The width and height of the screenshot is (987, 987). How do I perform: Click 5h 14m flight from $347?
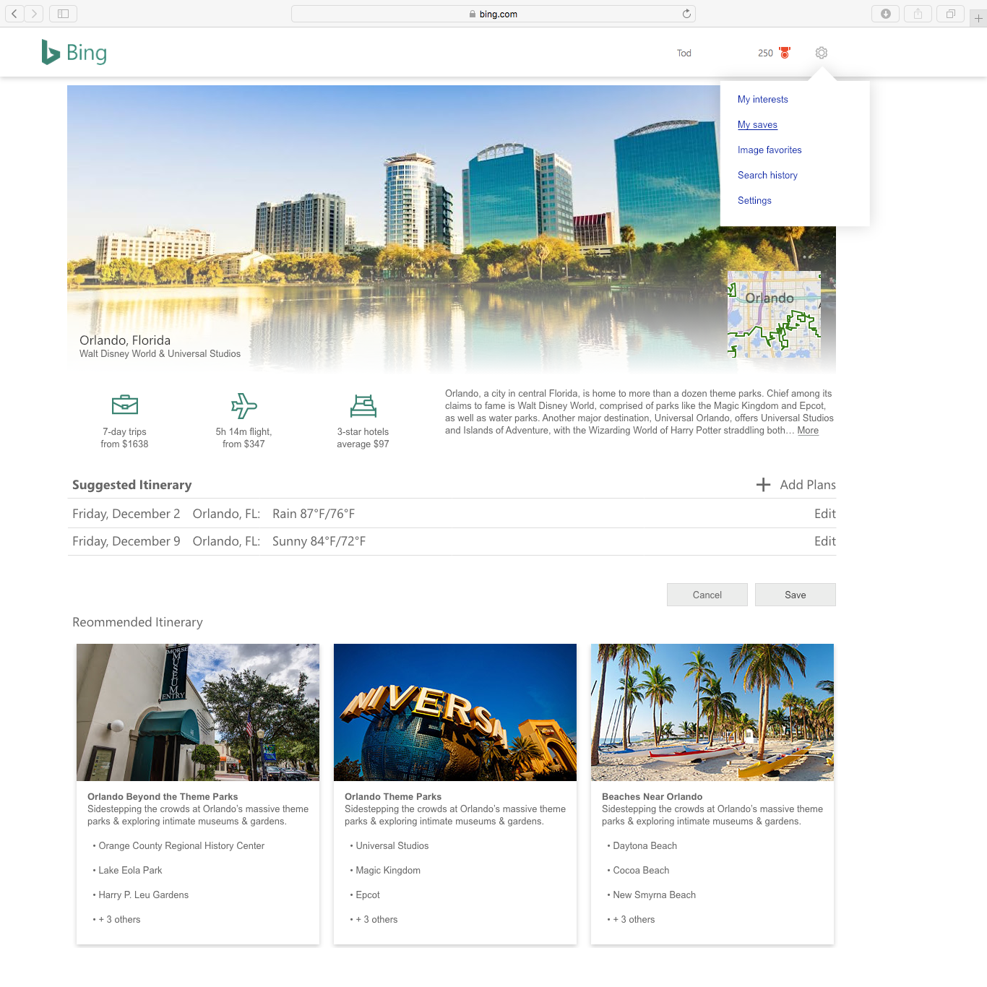[243, 438]
